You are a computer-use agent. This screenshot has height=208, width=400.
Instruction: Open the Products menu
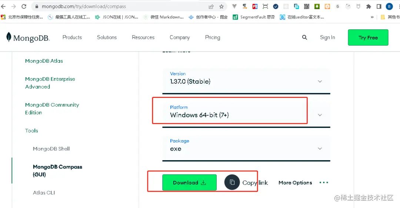point(72,37)
